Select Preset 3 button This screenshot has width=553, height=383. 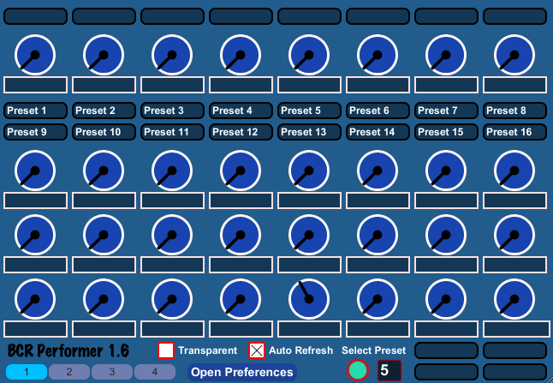pos(172,111)
